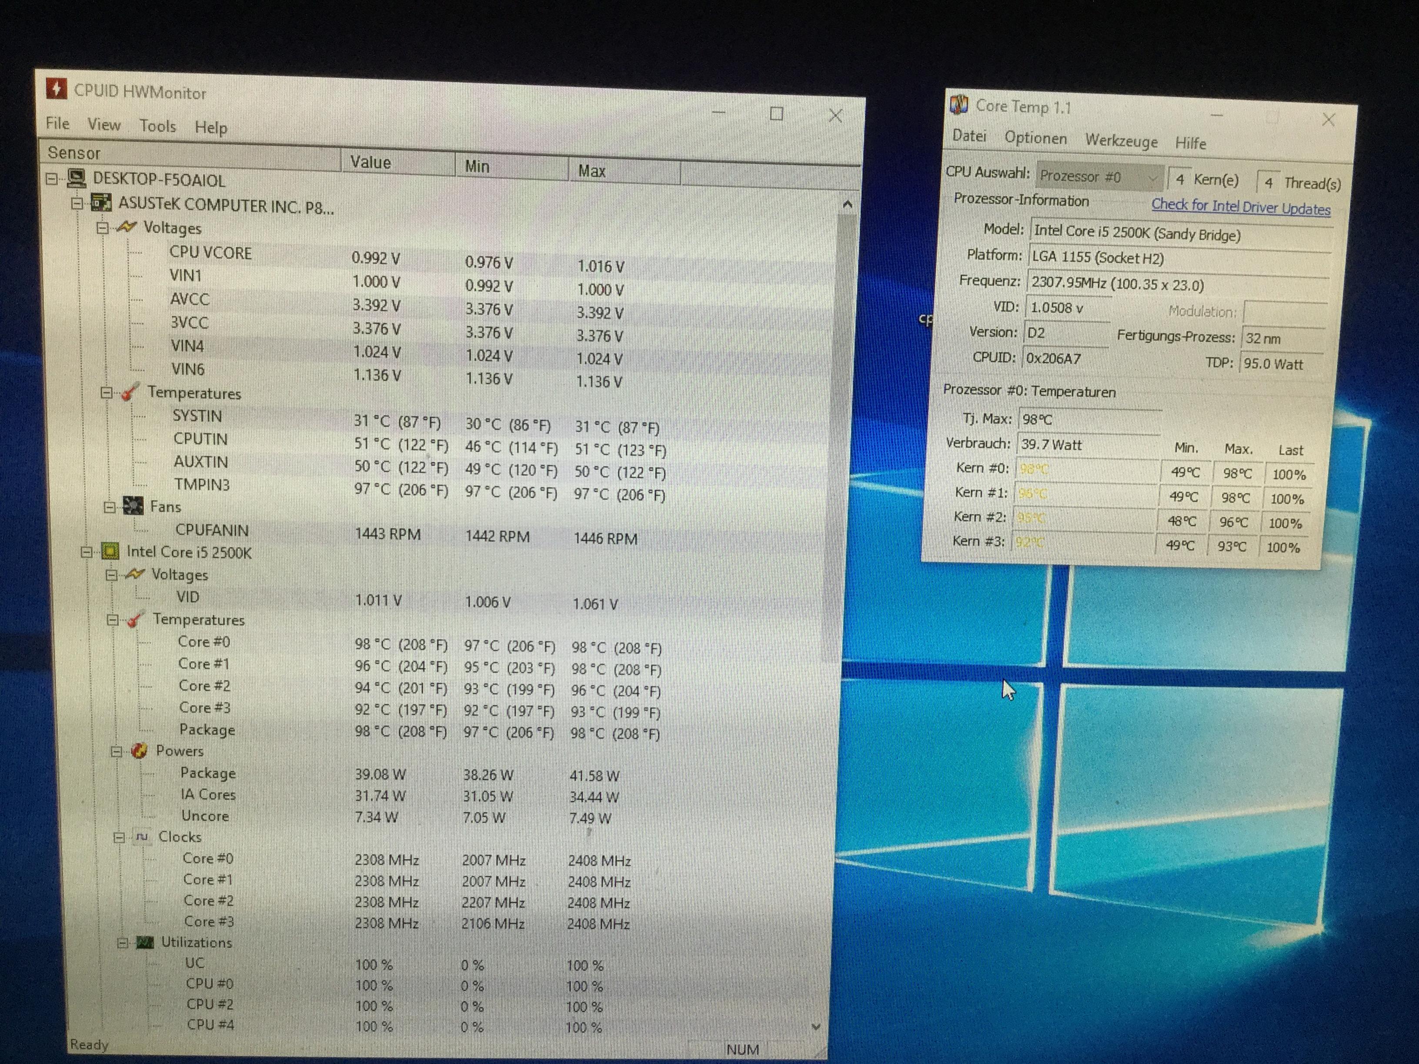The width and height of the screenshot is (1419, 1064).
Task: Click the Fans category icon
Action: click(133, 506)
